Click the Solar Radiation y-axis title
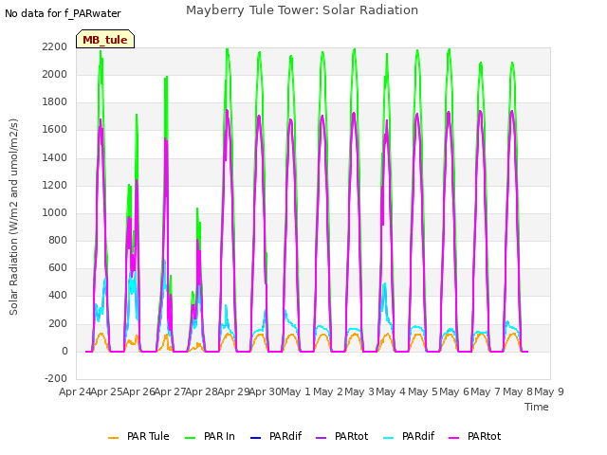This screenshot has height=455, width=607. click(x=13, y=217)
